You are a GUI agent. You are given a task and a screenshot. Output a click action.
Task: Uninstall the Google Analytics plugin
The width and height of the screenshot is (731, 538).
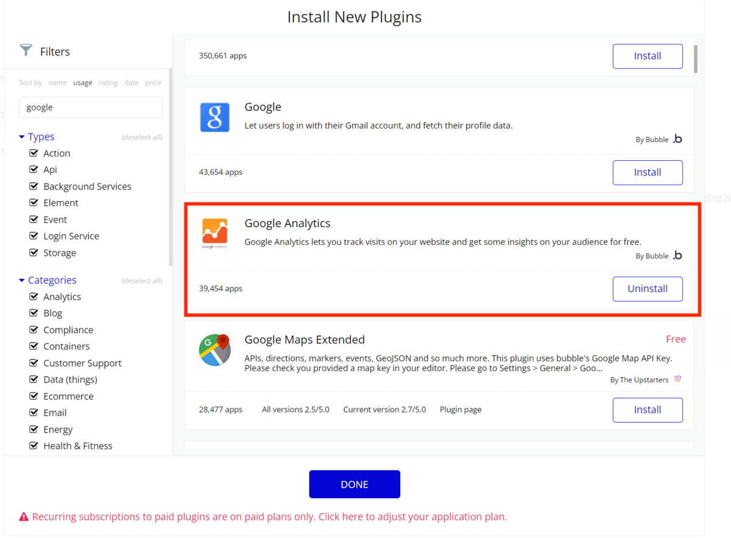648,289
